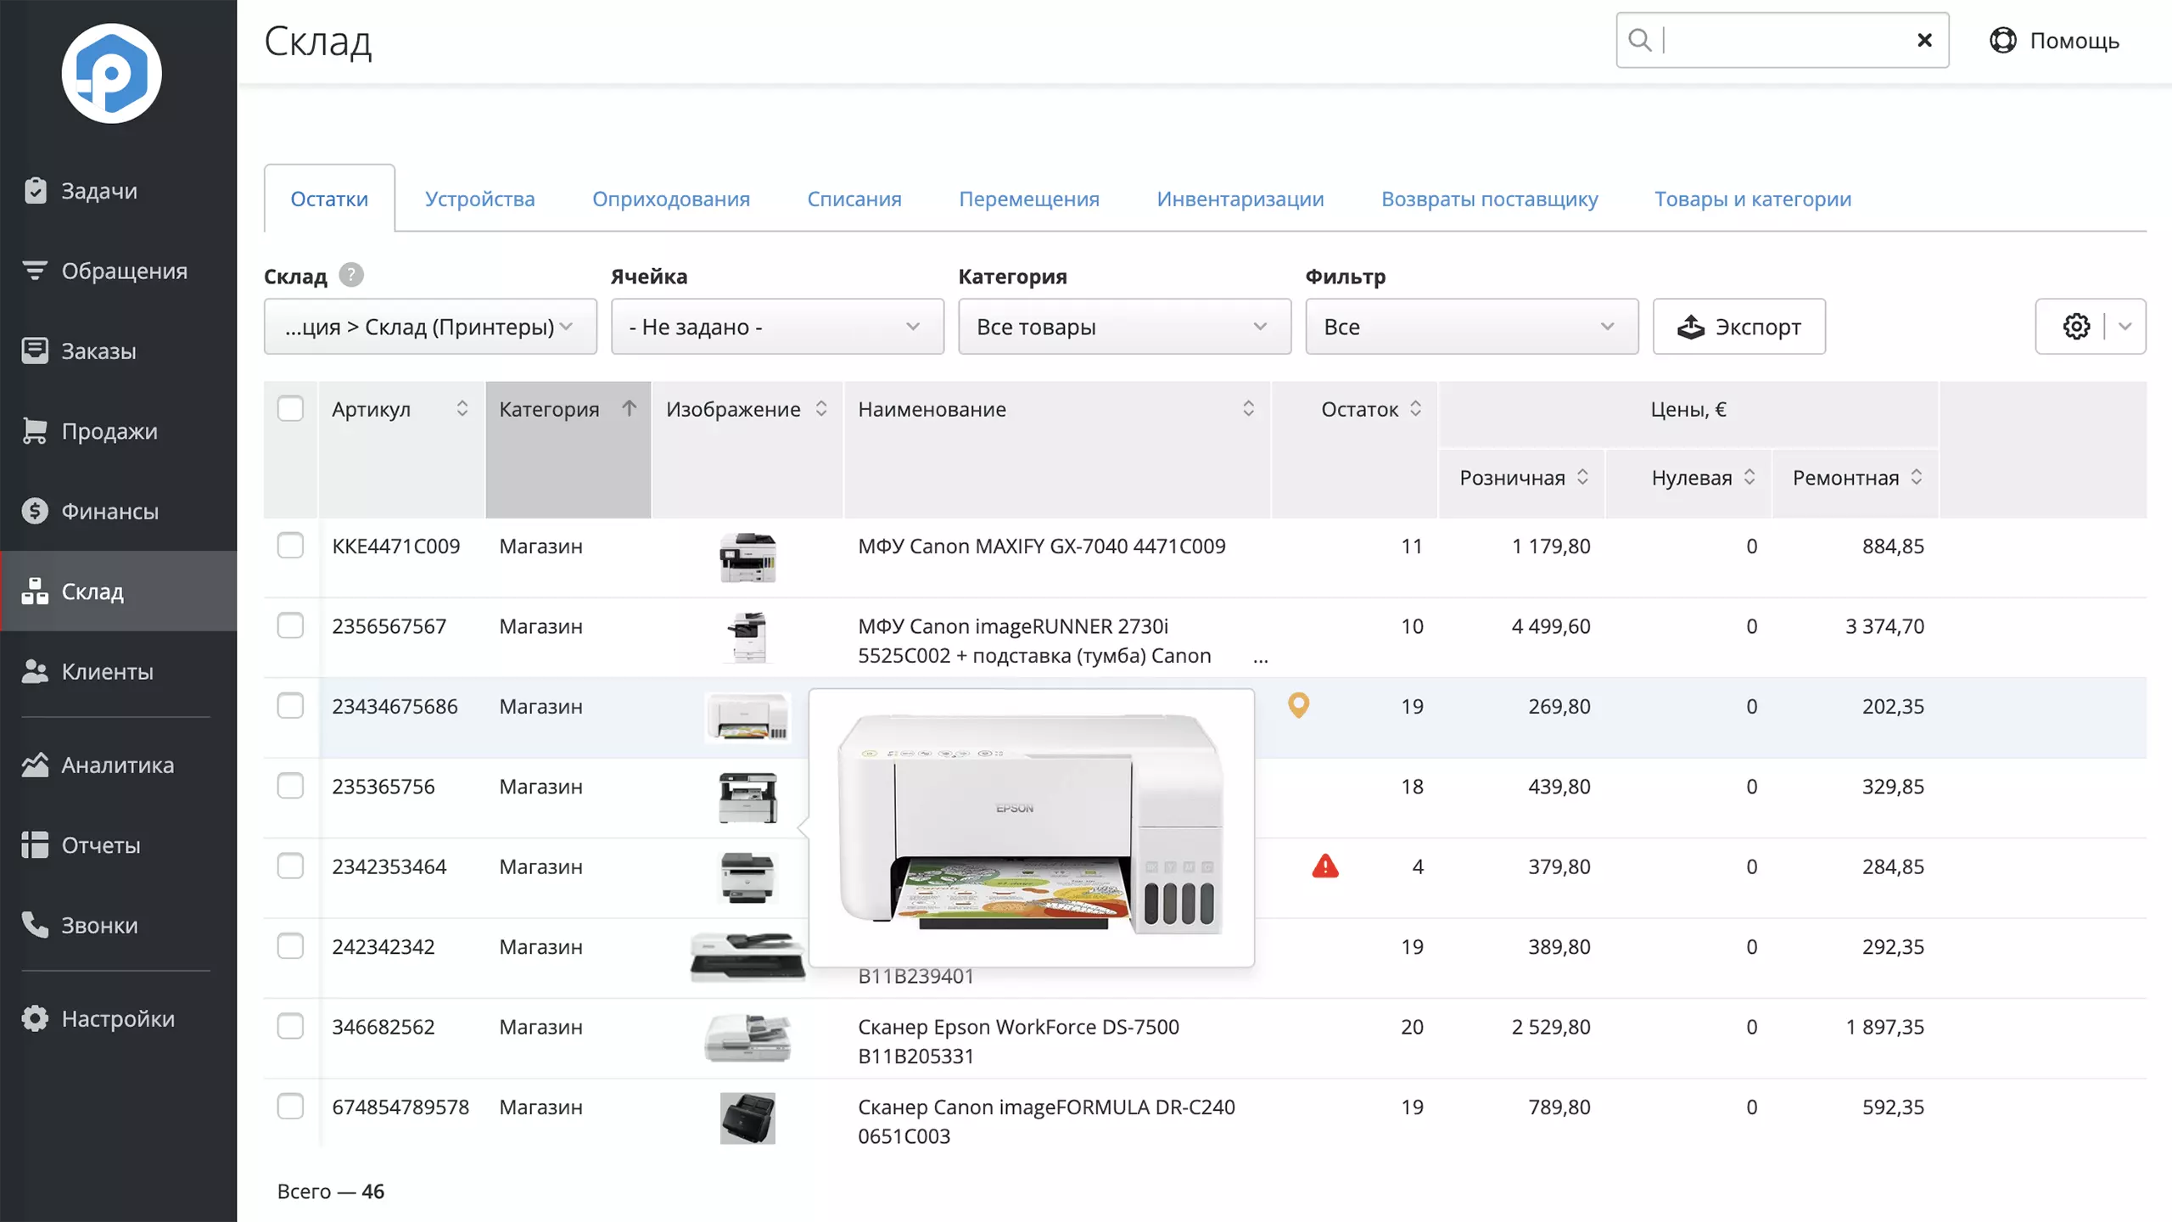Open the Ячейка dropdown
Image resolution: width=2172 pixels, height=1222 pixels.
[x=777, y=326]
